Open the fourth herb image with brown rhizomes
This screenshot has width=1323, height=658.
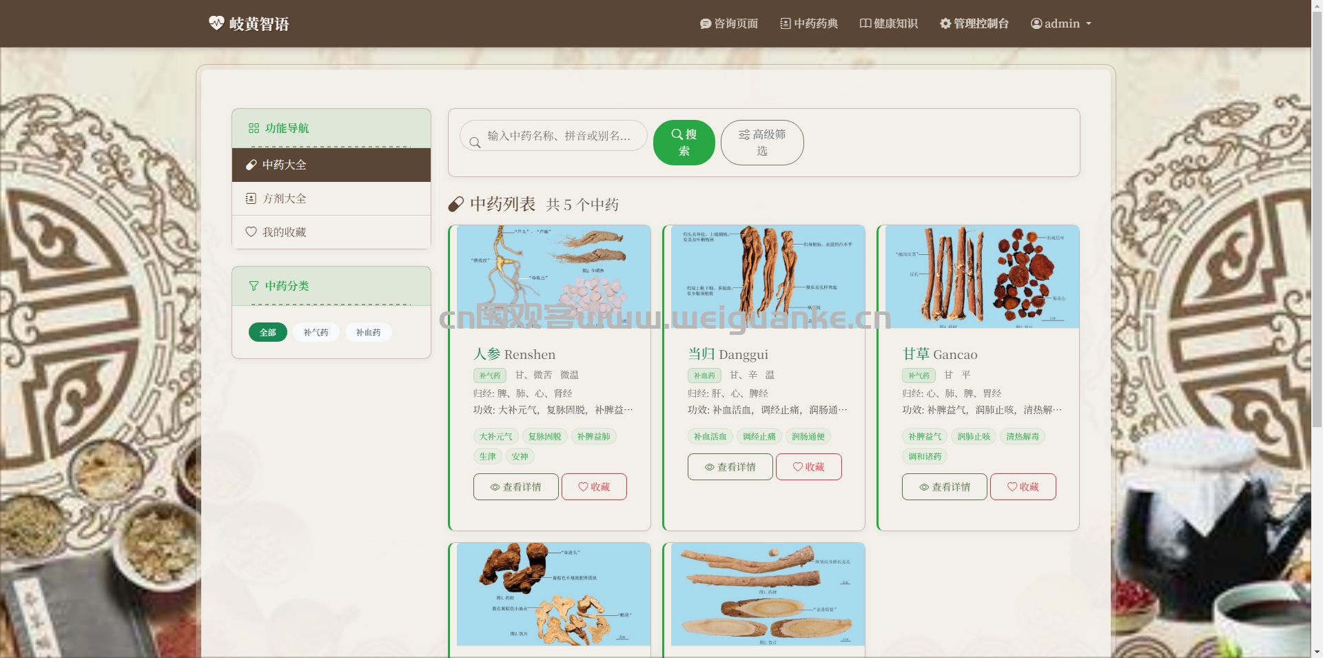[553, 594]
